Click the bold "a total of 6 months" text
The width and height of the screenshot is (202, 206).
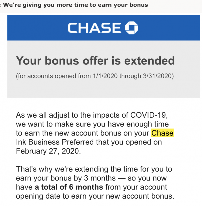69,187
